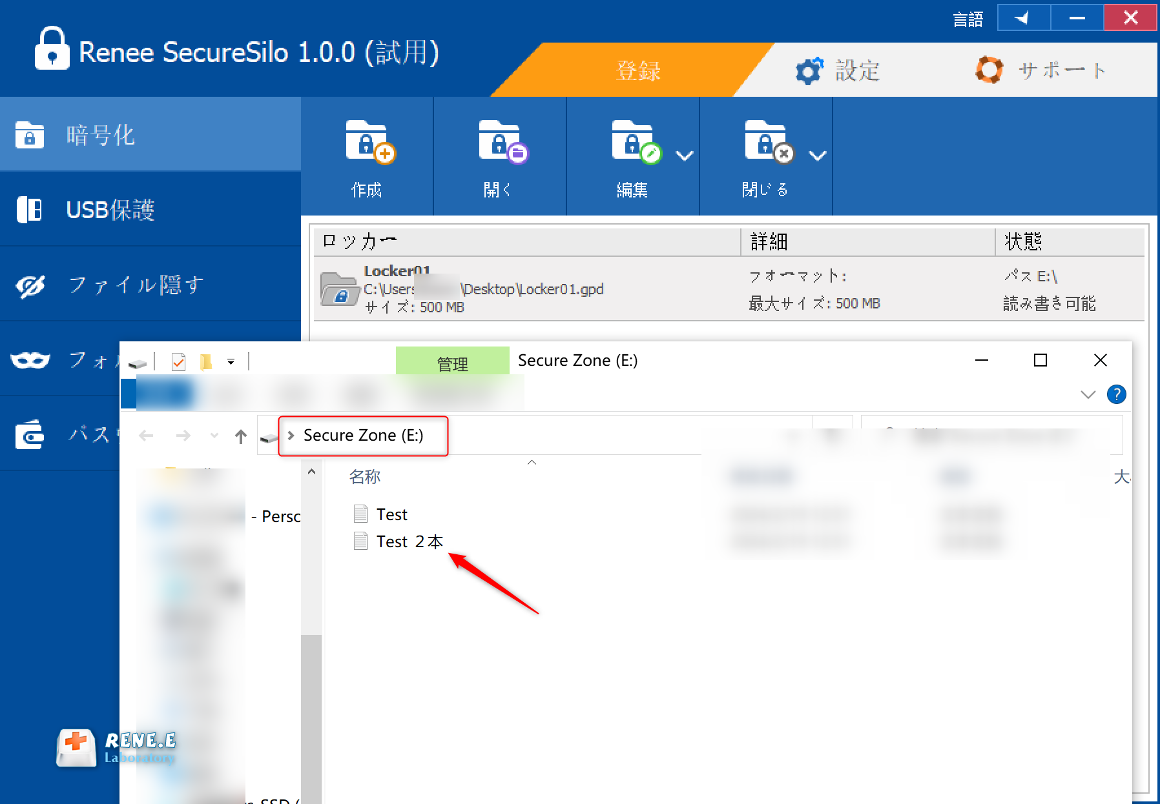Viewport: 1160px width, 804px height.
Task: Click properties checkmark in quick access toolbar
Action: coord(179,362)
